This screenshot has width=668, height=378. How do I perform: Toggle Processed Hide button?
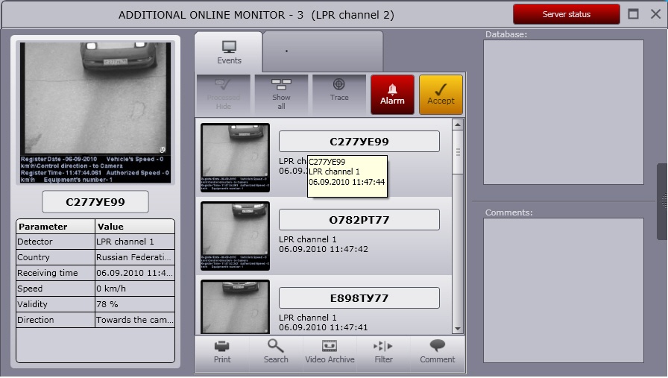click(223, 93)
